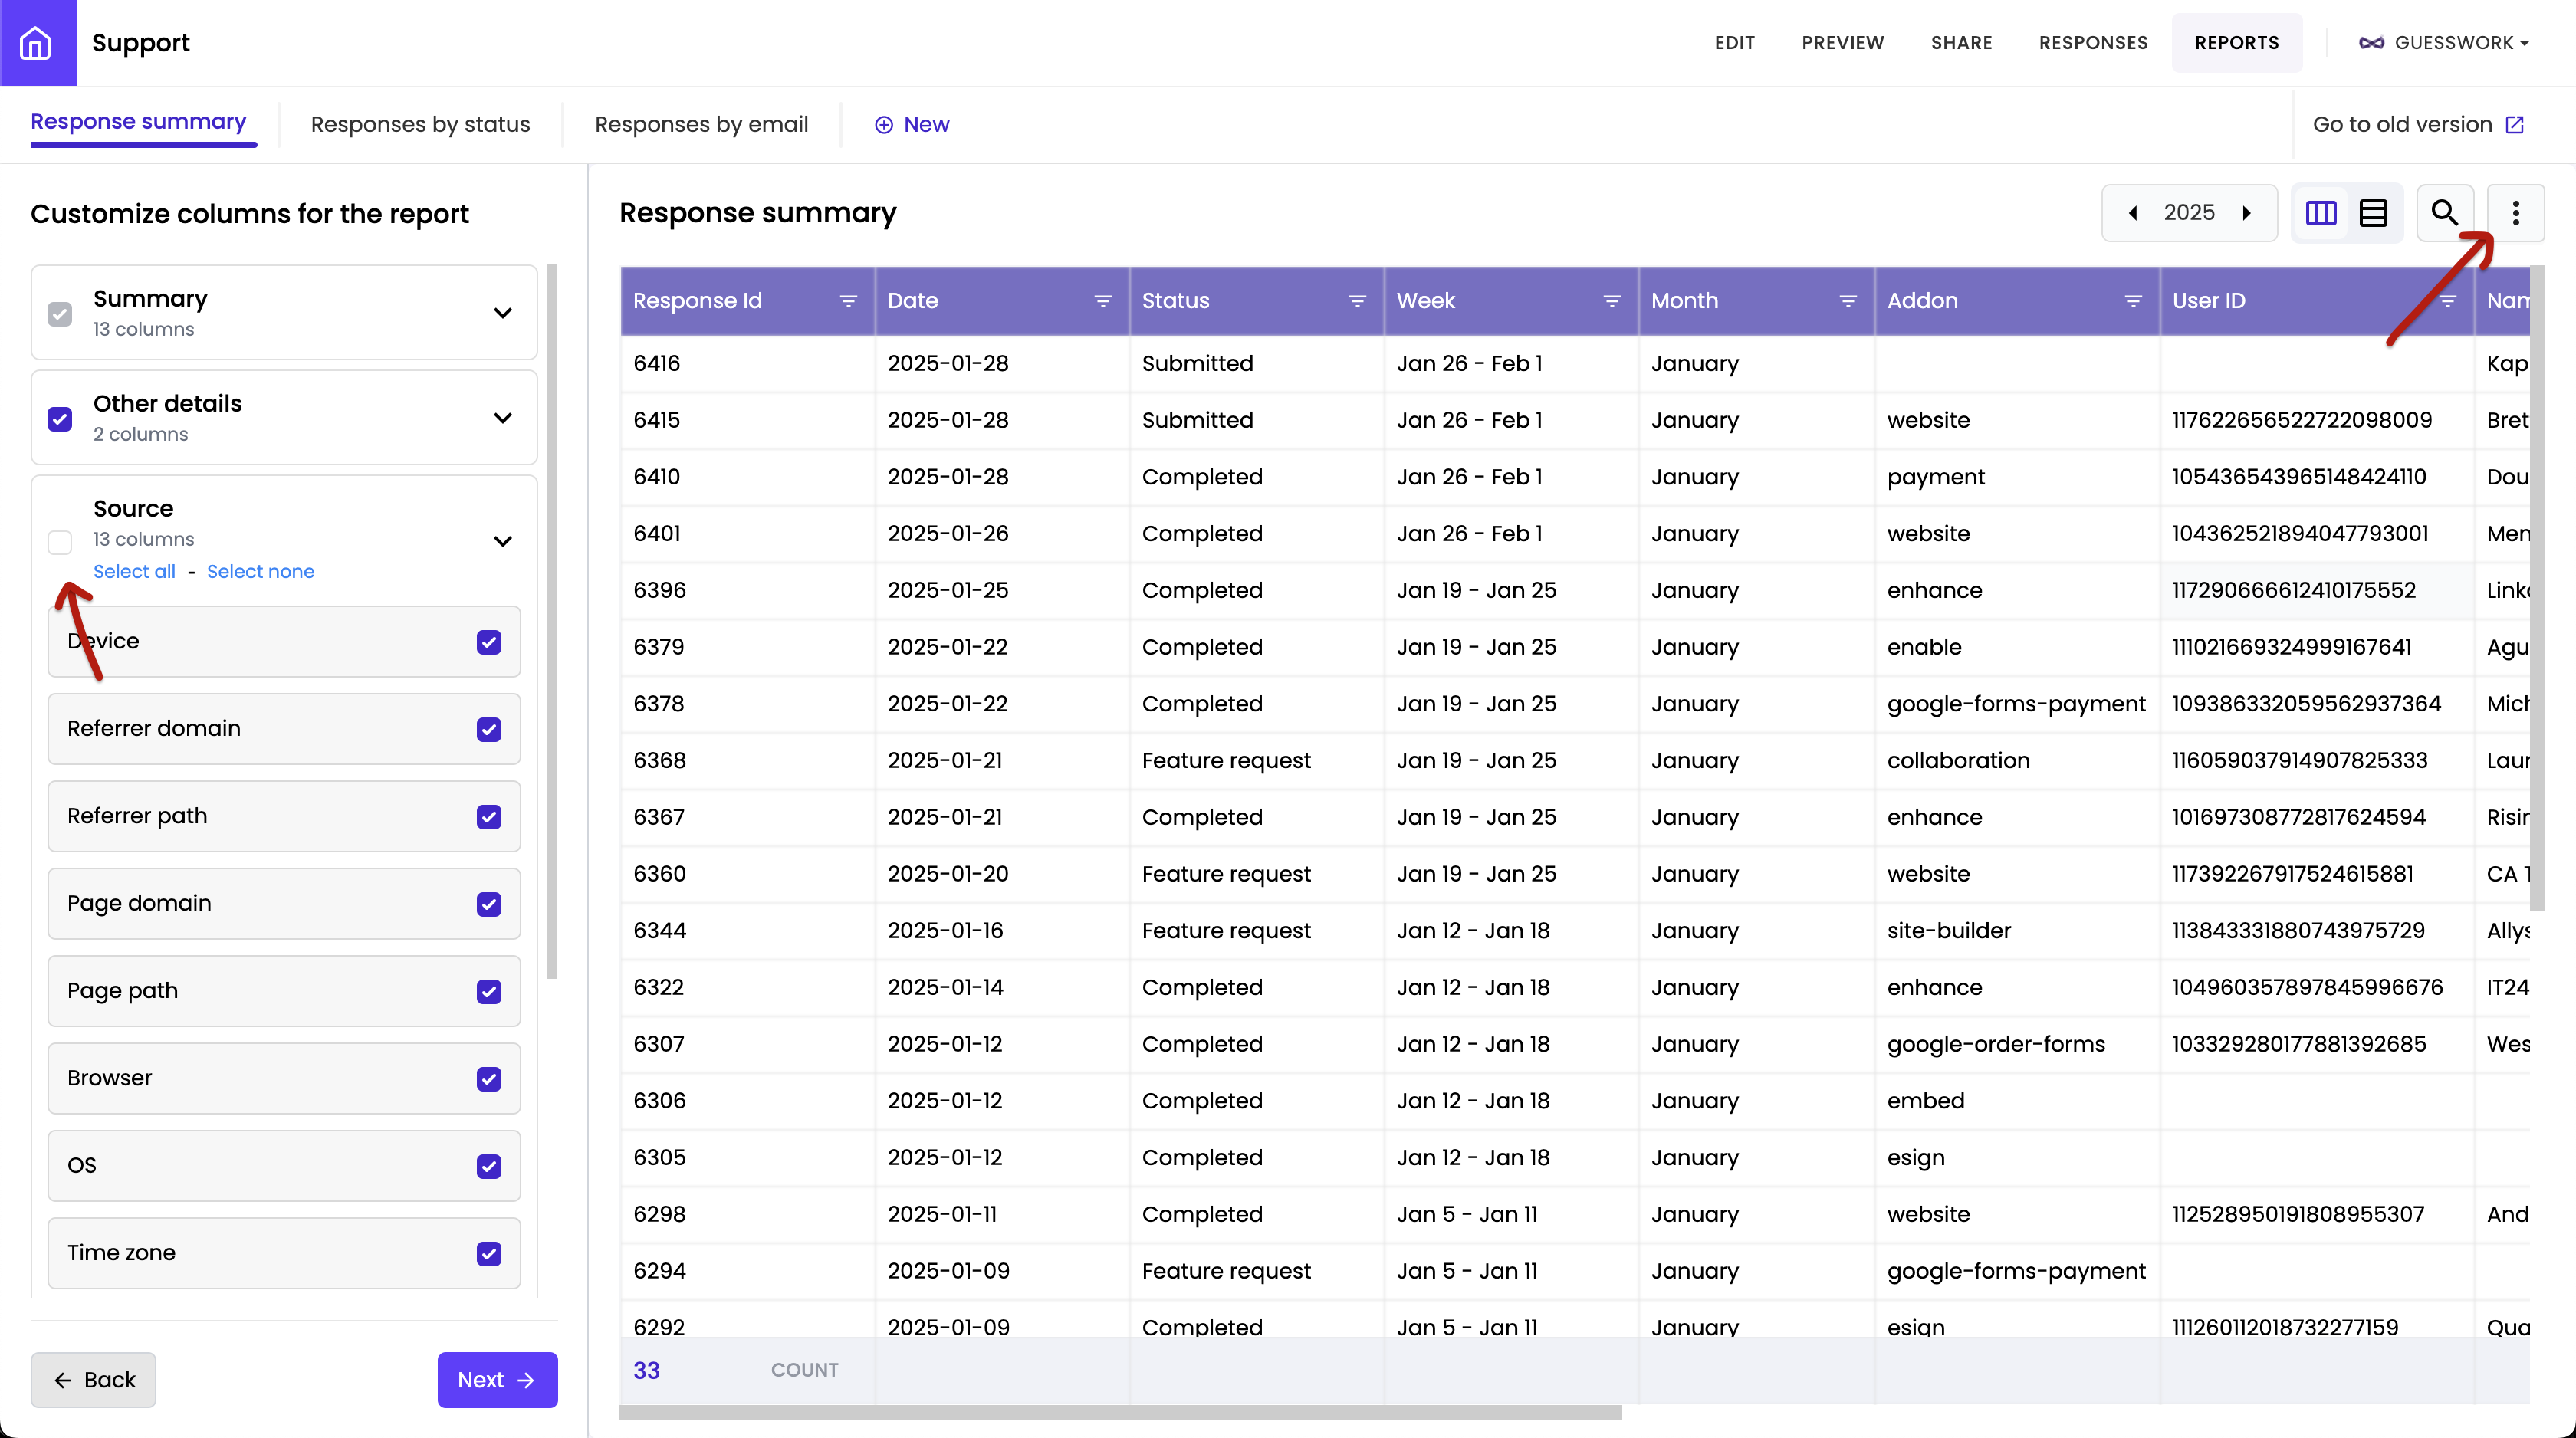Uncheck the Other details group checkbox
Screen dimensions: 2576x1438
pyautogui.click(x=60, y=419)
